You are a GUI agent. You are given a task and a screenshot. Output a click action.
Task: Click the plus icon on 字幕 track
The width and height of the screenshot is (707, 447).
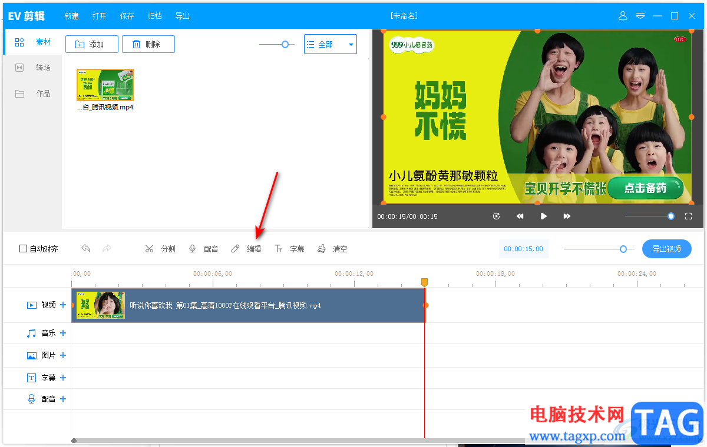point(63,378)
